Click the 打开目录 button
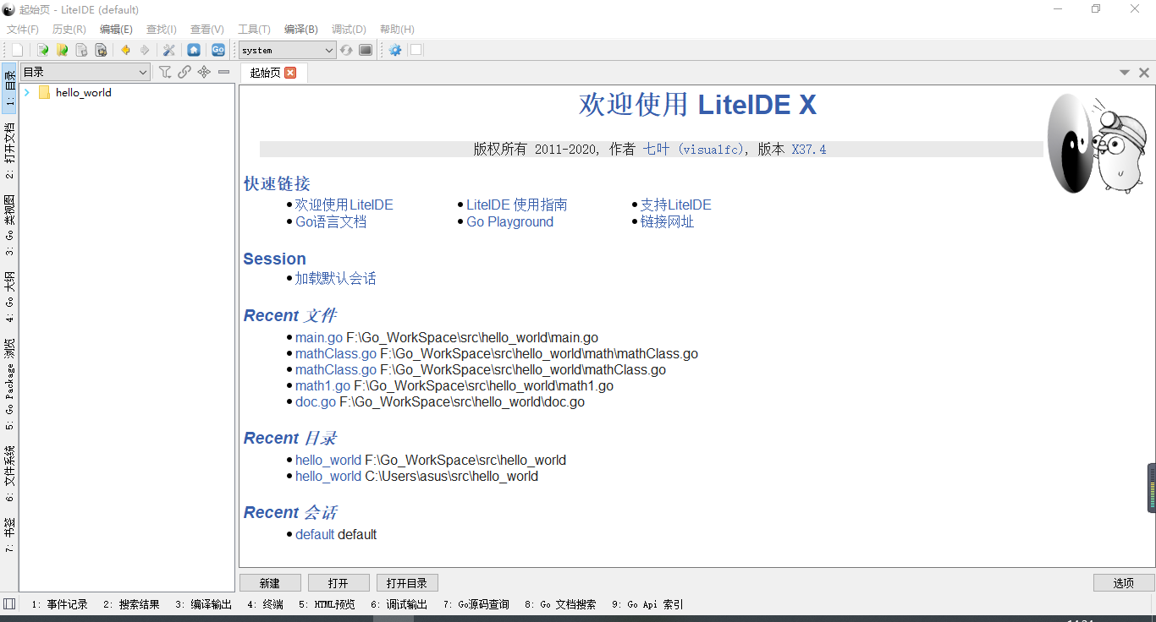 pyautogui.click(x=407, y=583)
